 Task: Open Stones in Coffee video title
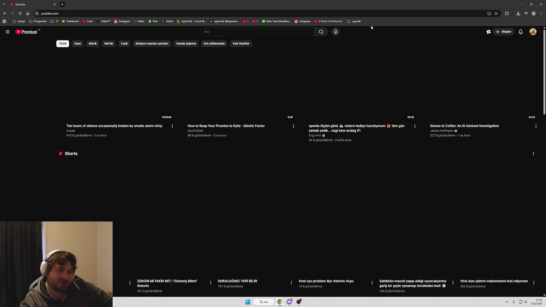[x=465, y=126]
